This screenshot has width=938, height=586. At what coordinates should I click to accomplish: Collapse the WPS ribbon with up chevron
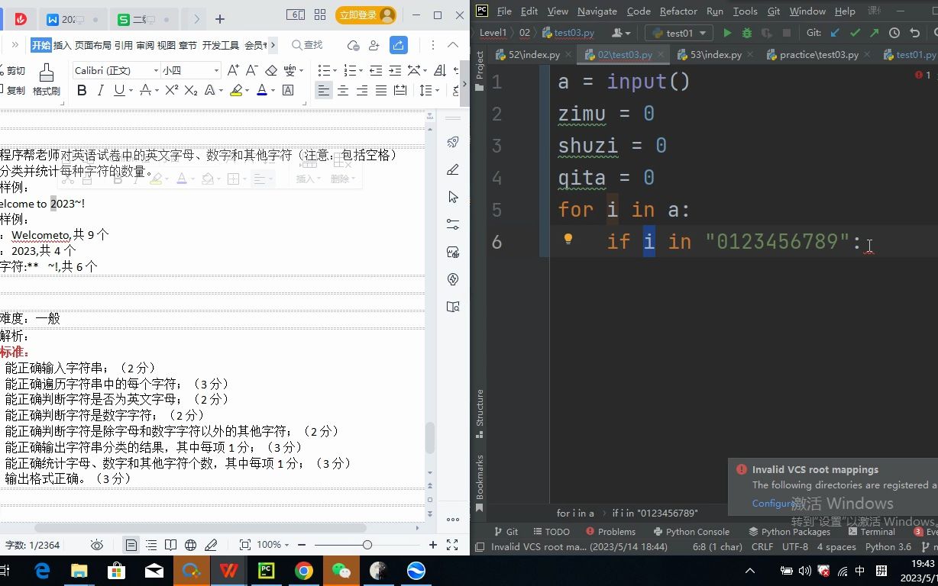pos(453,45)
